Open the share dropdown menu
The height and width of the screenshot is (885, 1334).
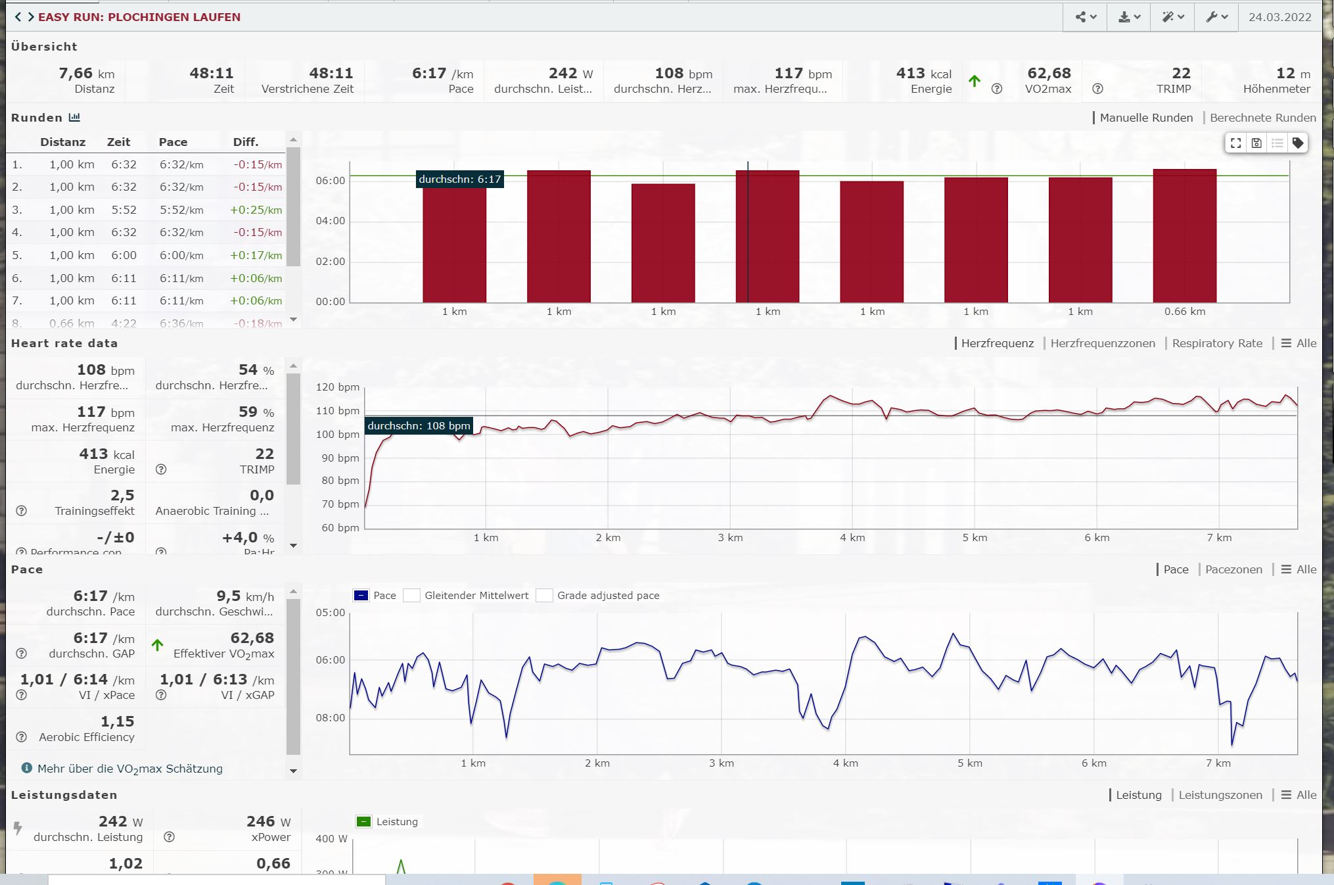pyautogui.click(x=1086, y=17)
